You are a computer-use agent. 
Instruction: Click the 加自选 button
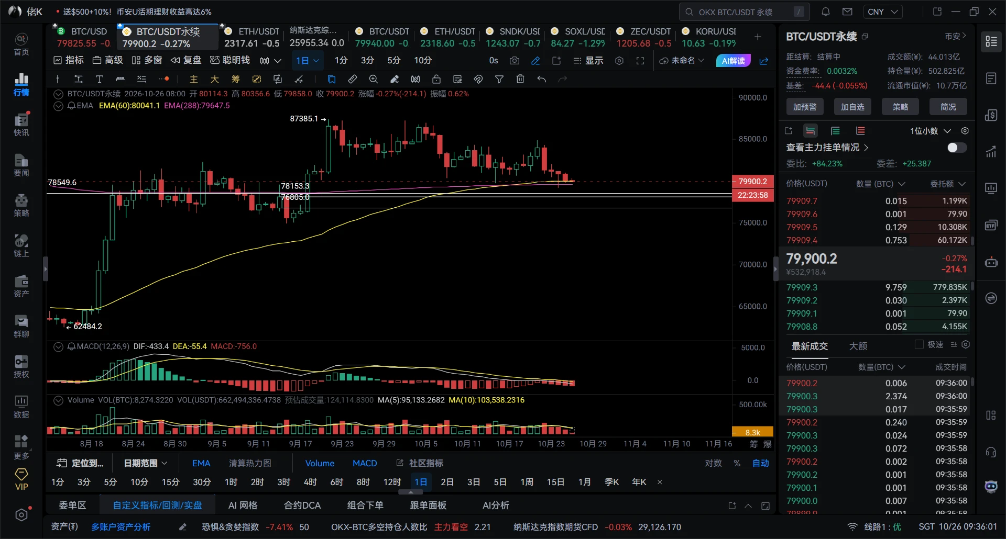coord(852,107)
